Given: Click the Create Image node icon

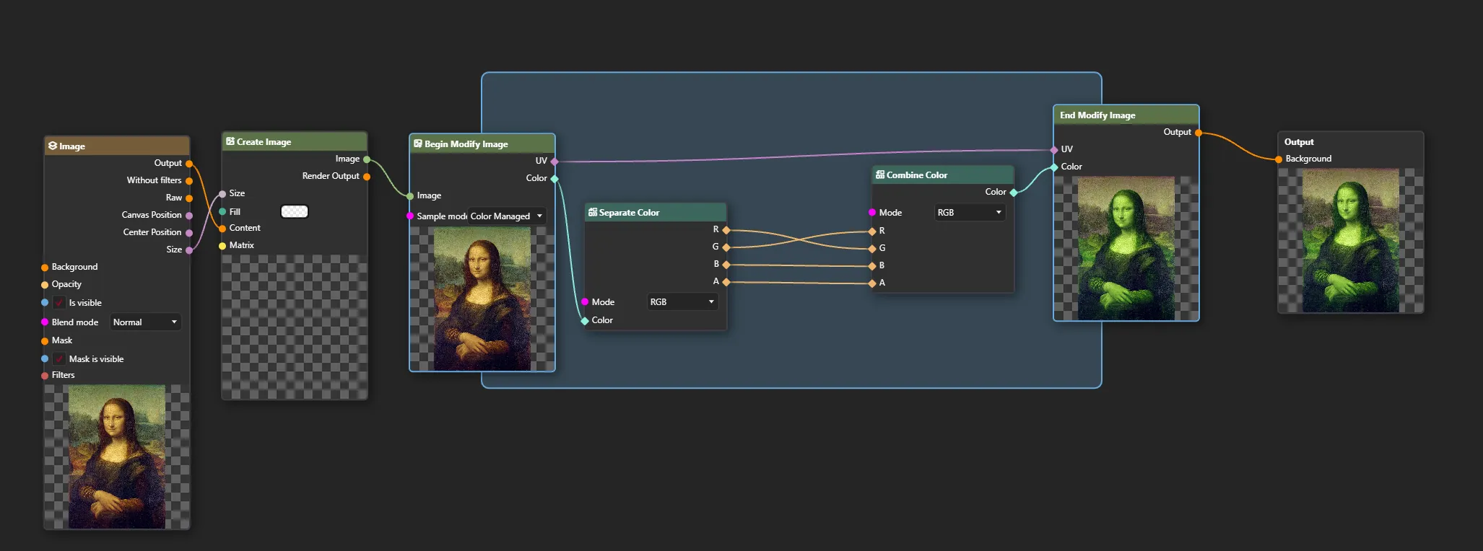Looking at the screenshot, I should click(x=230, y=141).
